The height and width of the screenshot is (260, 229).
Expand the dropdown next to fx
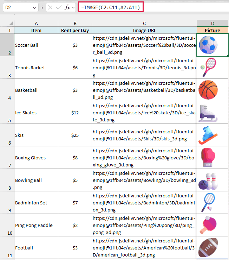tap(73, 7)
